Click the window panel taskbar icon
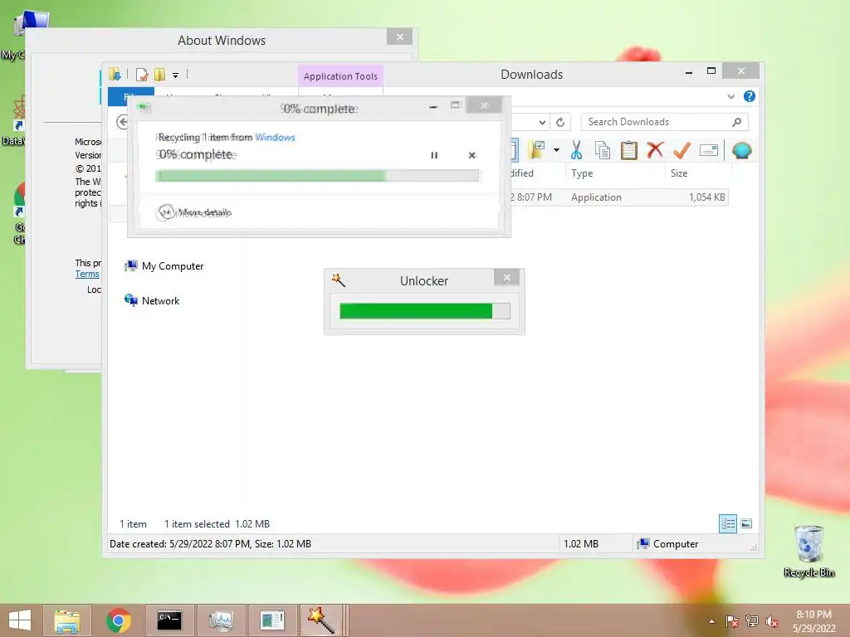 point(271,620)
